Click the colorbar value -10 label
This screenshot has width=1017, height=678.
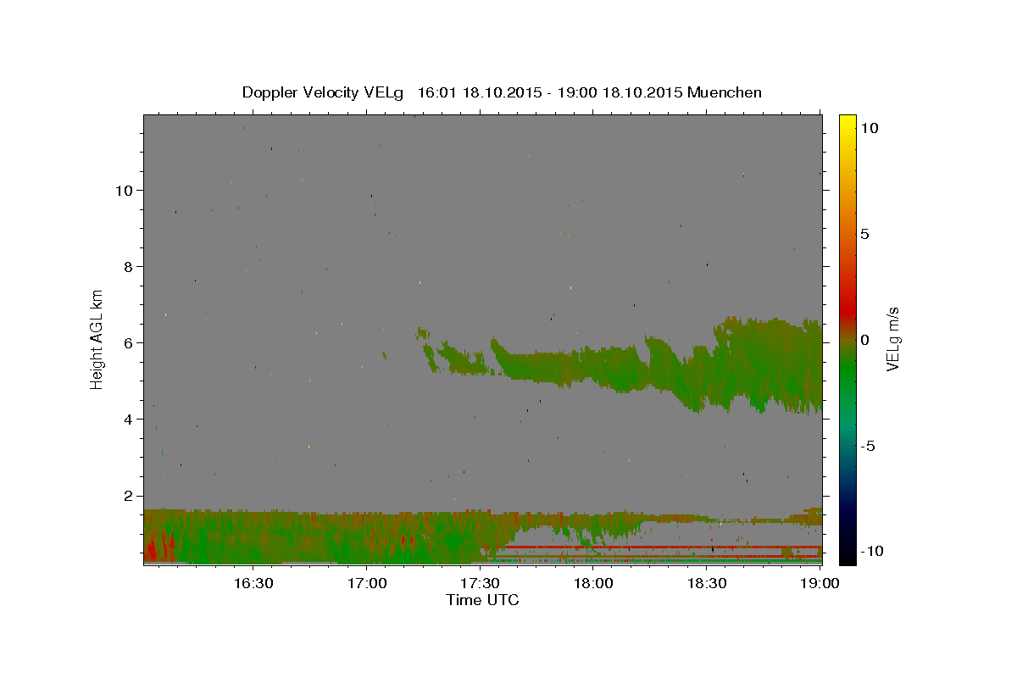pos(871,551)
